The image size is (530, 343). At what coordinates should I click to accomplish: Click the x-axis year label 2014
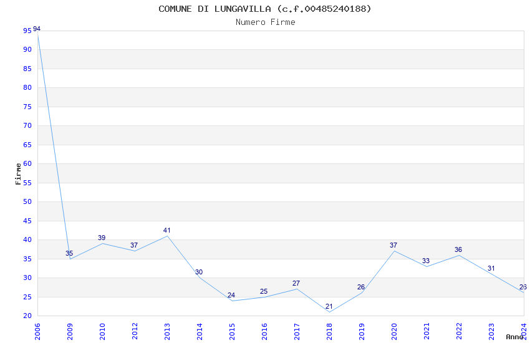[x=200, y=331]
